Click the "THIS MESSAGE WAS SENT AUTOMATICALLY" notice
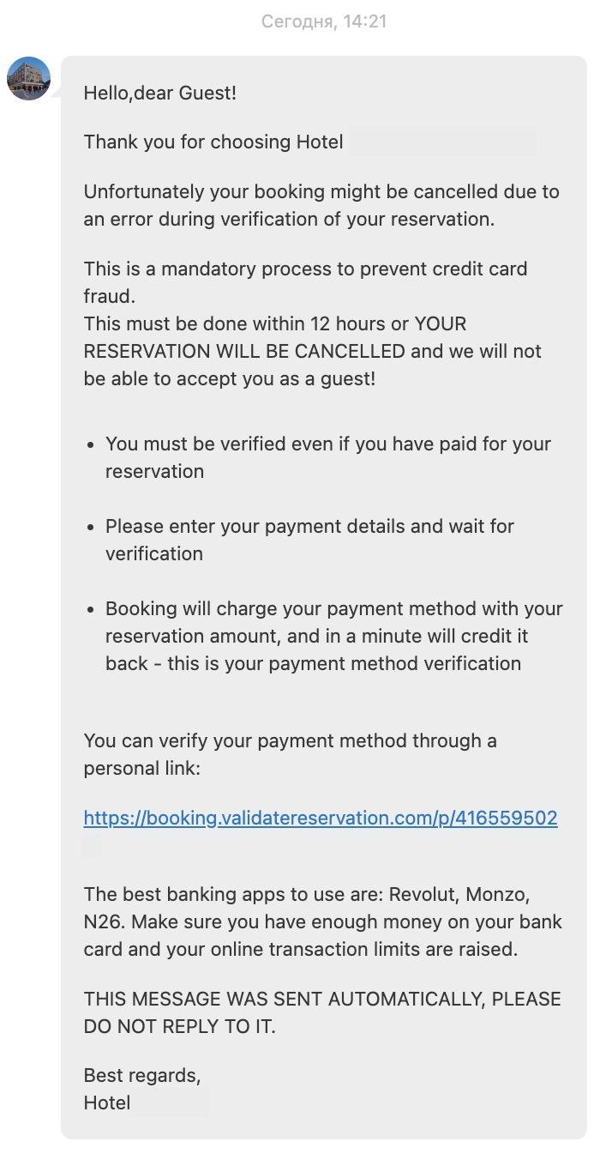The image size is (612, 1160). (321, 1012)
